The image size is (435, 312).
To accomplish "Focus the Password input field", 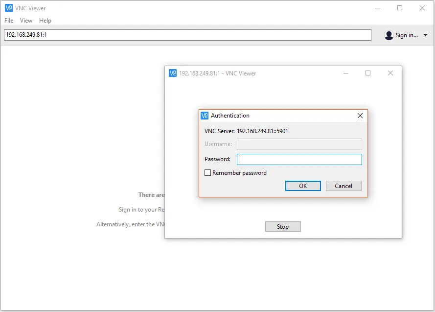I will click(x=299, y=159).
